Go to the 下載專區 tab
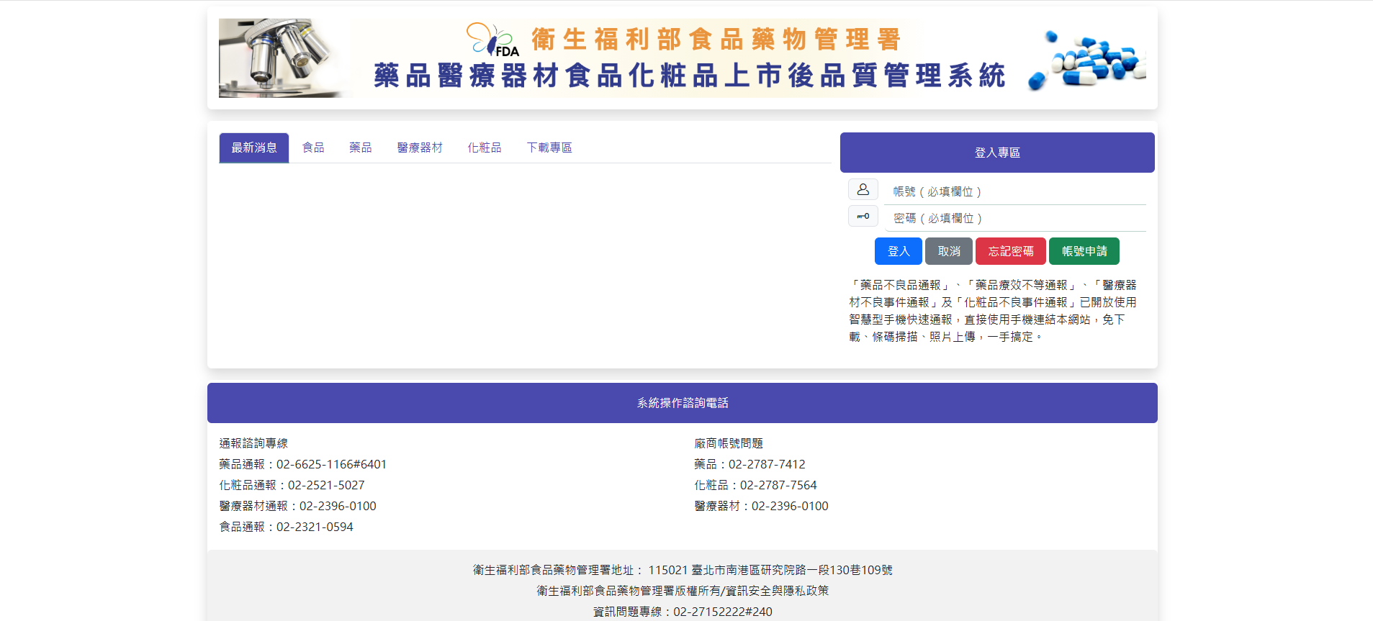Image resolution: width=1373 pixels, height=621 pixels. click(x=549, y=148)
